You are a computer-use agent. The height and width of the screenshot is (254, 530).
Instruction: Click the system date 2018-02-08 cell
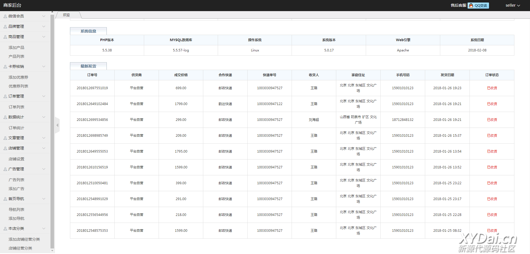[477, 50]
